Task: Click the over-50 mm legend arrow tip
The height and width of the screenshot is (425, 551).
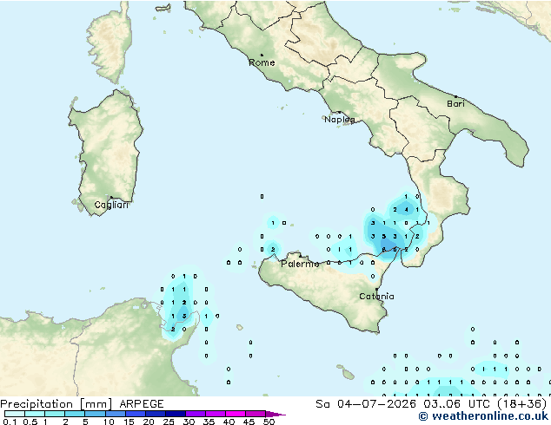Action: click(275, 414)
